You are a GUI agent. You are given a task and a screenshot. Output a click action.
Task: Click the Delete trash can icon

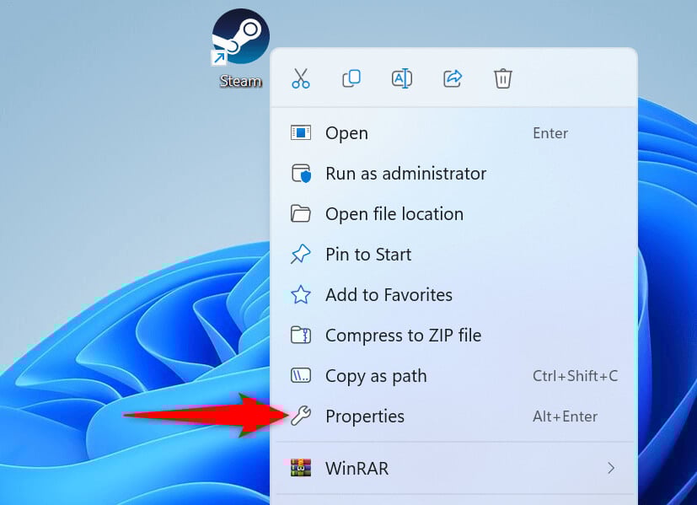tap(503, 78)
